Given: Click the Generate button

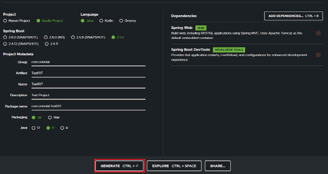Looking at the screenshot, I should 119,166.
